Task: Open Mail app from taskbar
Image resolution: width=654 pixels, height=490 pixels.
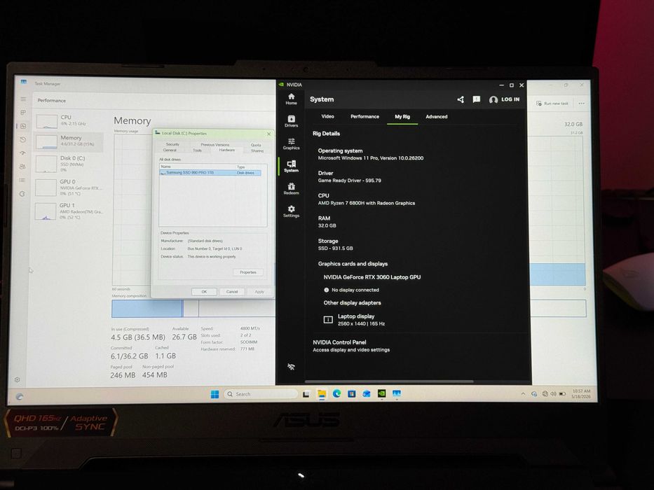Action: pos(367,393)
